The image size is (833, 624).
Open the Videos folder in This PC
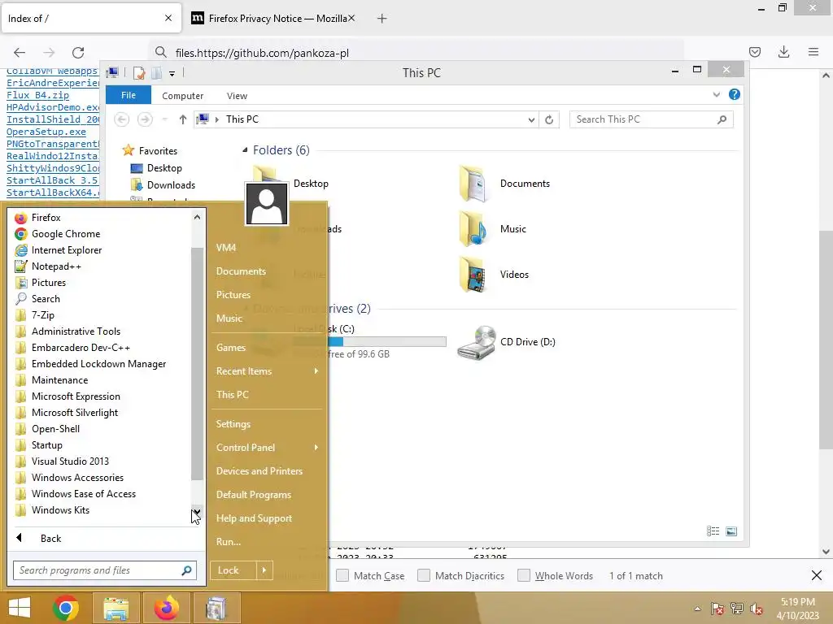pos(494,275)
